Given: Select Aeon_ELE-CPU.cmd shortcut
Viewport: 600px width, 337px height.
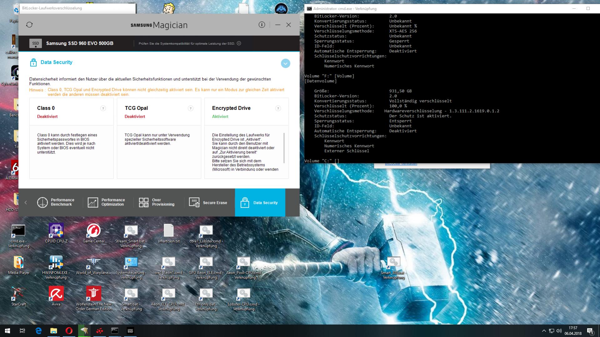Looking at the screenshot, I should tap(169, 299).
